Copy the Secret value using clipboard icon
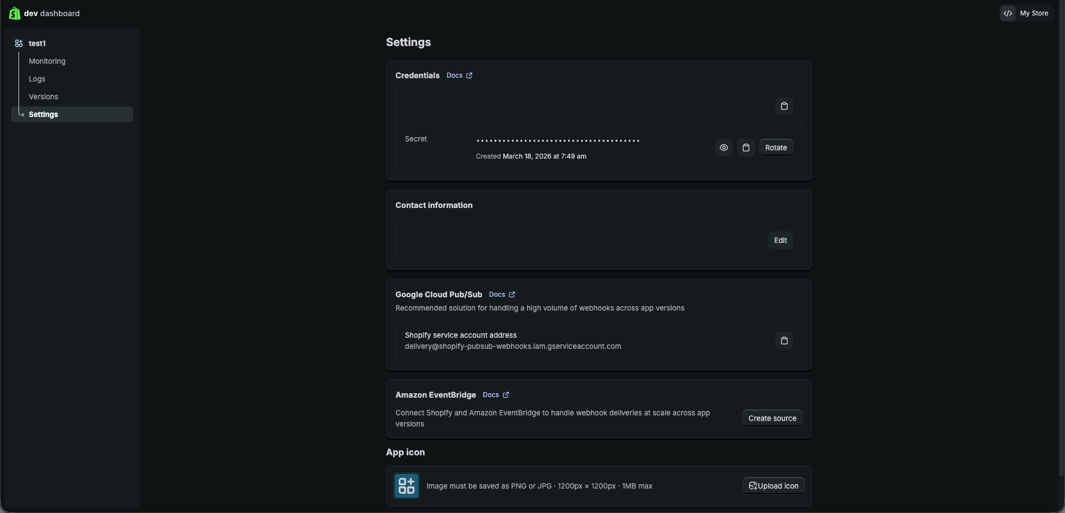This screenshot has width=1065, height=513. (x=746, y=147)
